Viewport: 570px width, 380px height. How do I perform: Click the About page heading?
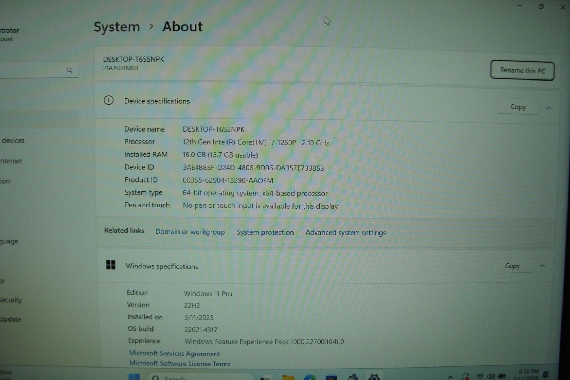click(x=182, y=27)
